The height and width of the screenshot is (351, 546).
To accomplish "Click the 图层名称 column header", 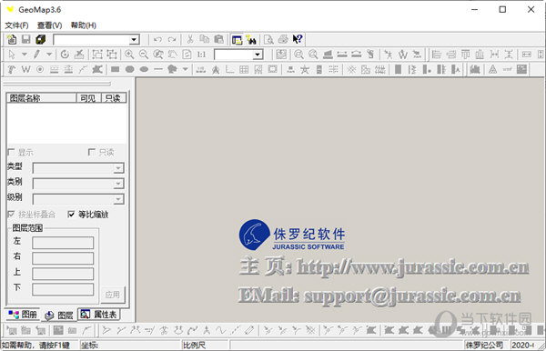I will [x=42, y=98].
